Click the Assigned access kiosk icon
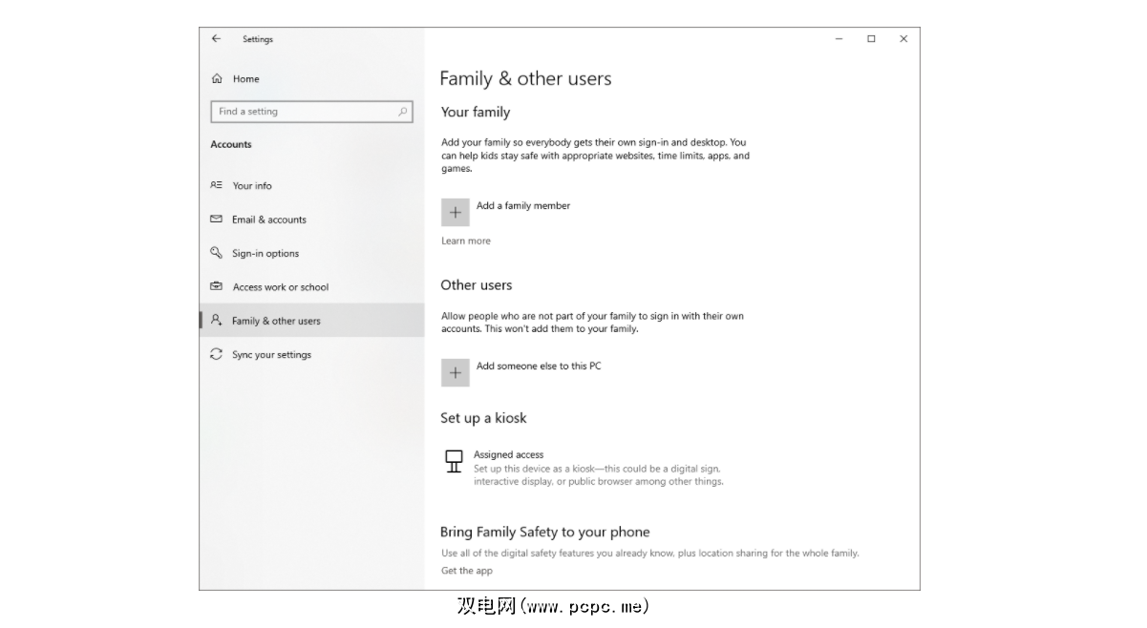 (455, 462)
